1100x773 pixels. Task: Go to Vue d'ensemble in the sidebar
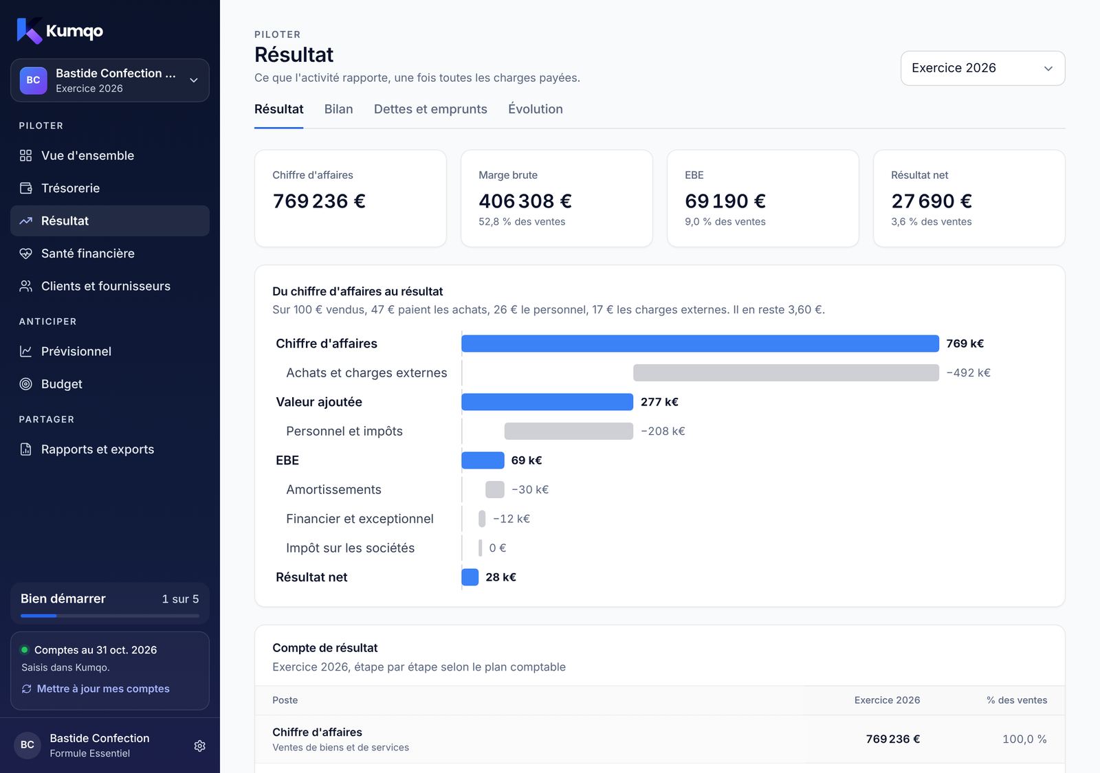(x=110, y=155)
